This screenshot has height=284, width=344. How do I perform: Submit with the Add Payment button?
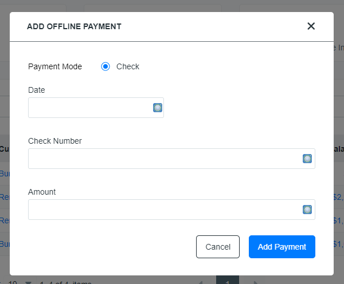[282, 247]
